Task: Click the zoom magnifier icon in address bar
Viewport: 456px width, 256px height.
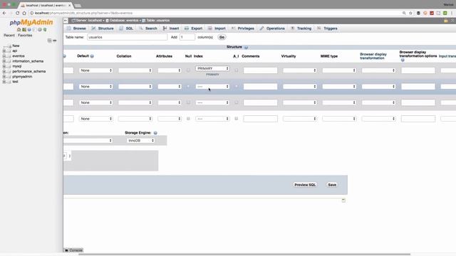Action: [404, 13]
